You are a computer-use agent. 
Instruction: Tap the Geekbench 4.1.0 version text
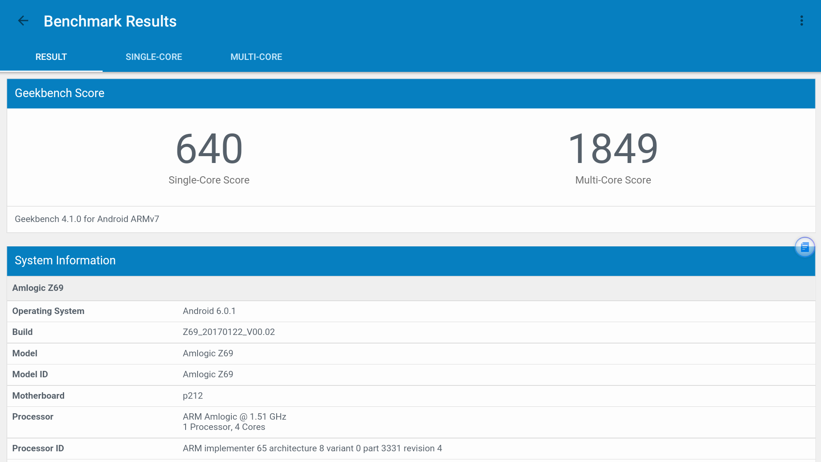coord(87,219)
